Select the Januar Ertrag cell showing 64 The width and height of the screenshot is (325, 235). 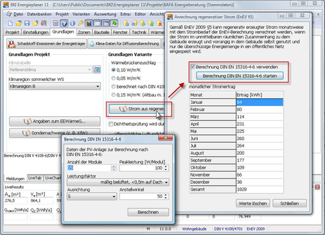click(x=259, y=102)
